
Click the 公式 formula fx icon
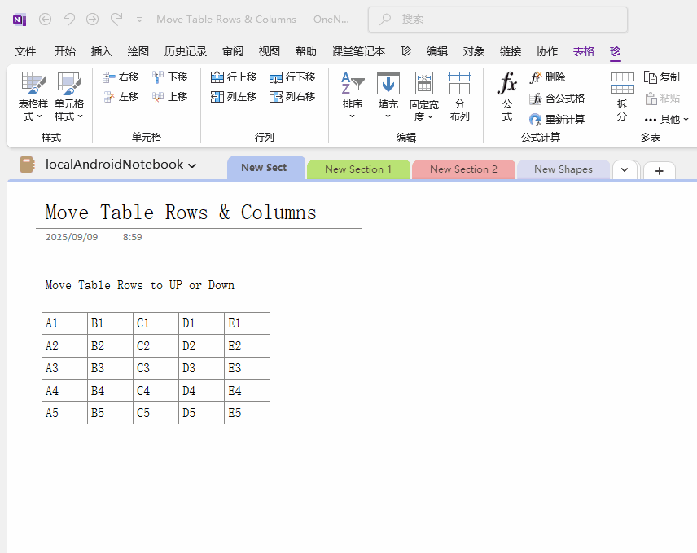(507, 83)
